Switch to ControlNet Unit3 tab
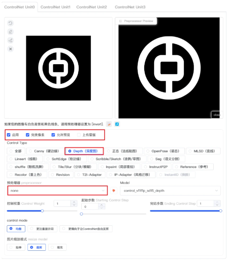The width and height of the screenshot is (229, 260). tap(130, 7)
